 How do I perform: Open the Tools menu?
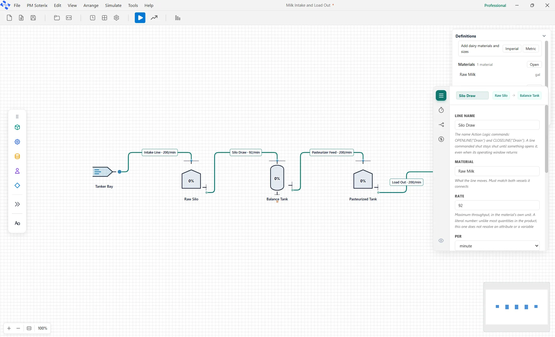pyautogui.click(x=133, y=5)
